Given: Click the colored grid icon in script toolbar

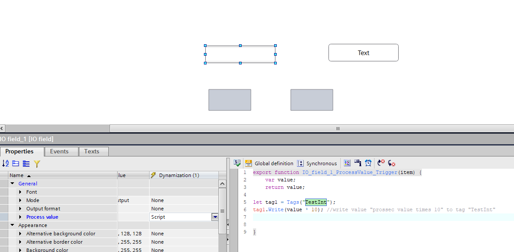Looking at the screenshot, I should click(x=347, y=163).
